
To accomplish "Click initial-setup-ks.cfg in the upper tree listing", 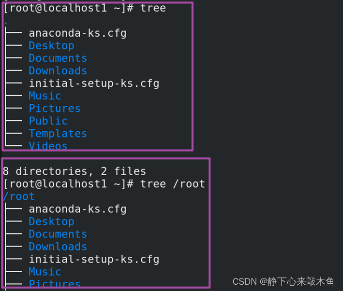I will 94,83.
